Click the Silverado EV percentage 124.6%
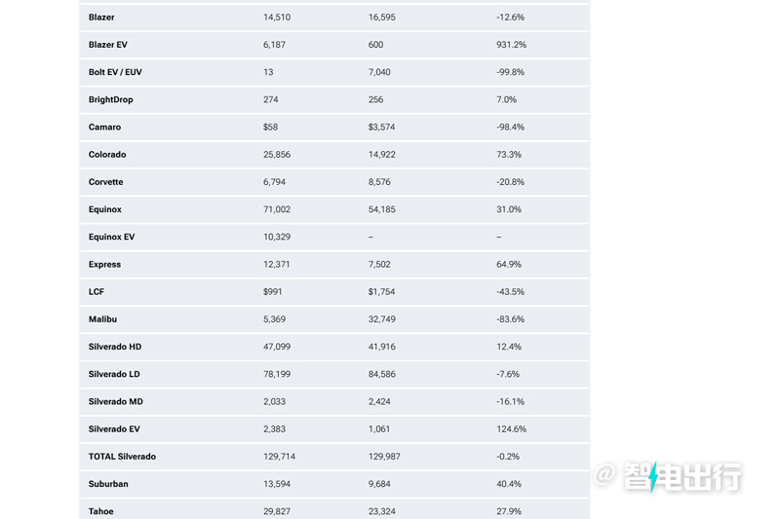The image size is (780, 519). point(511,429)
